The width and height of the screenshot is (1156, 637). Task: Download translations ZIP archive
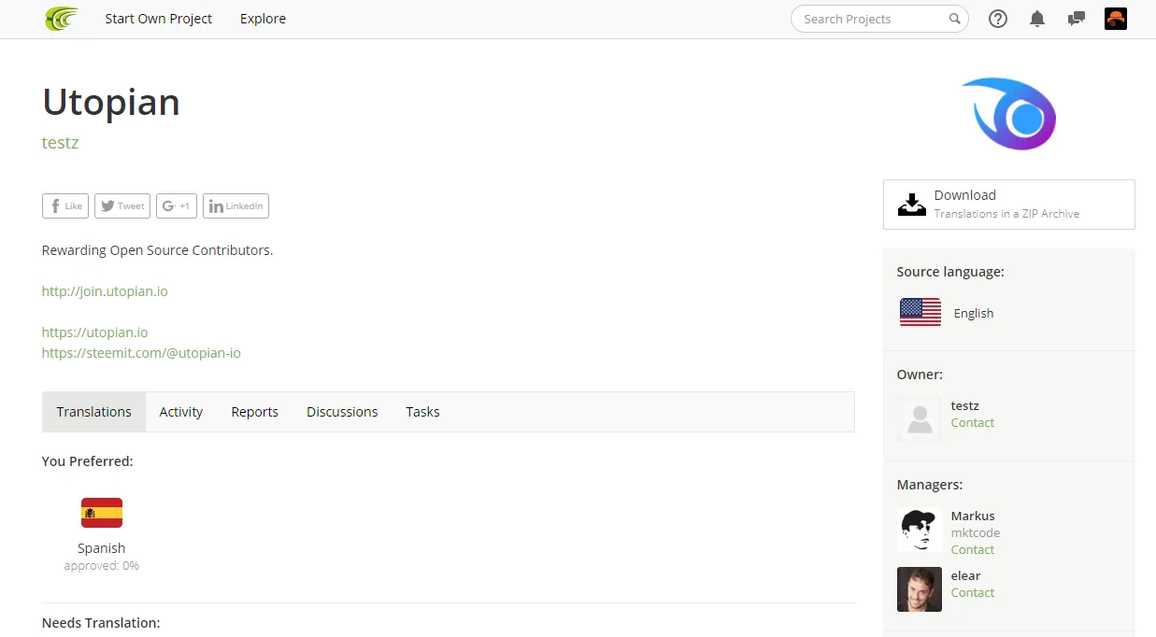[1009, 205]
